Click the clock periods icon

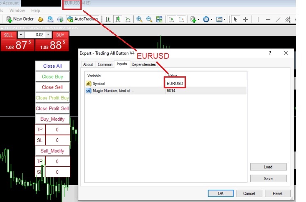(206, 19)
